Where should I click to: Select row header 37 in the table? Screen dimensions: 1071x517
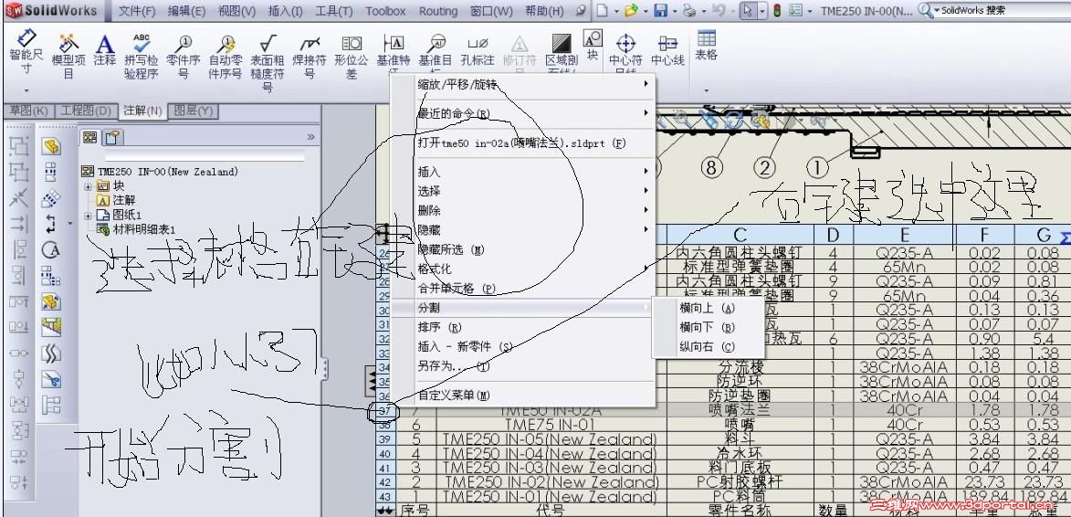pyautogui.click(x=383, y=411)
